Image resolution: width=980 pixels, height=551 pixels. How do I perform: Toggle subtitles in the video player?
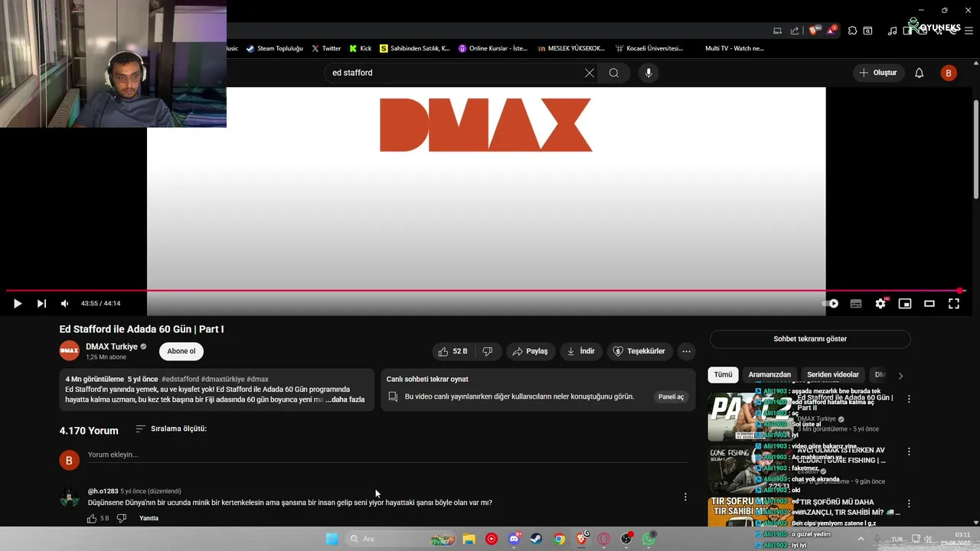click(x=856, y=304)
